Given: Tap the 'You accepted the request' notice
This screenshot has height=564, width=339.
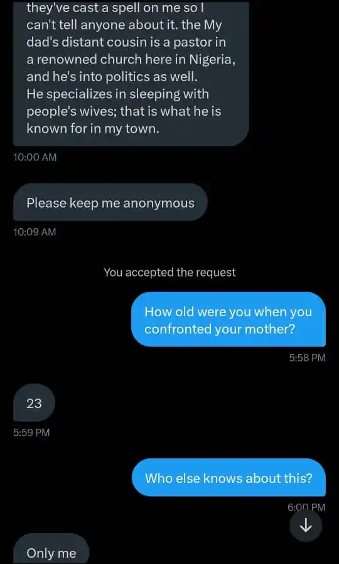Looking at the screenshot, I should click(x=169, y=272).
